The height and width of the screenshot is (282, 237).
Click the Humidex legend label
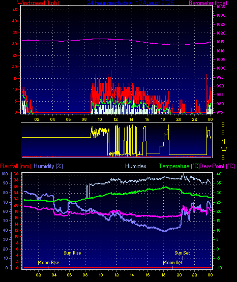(136, 166)
